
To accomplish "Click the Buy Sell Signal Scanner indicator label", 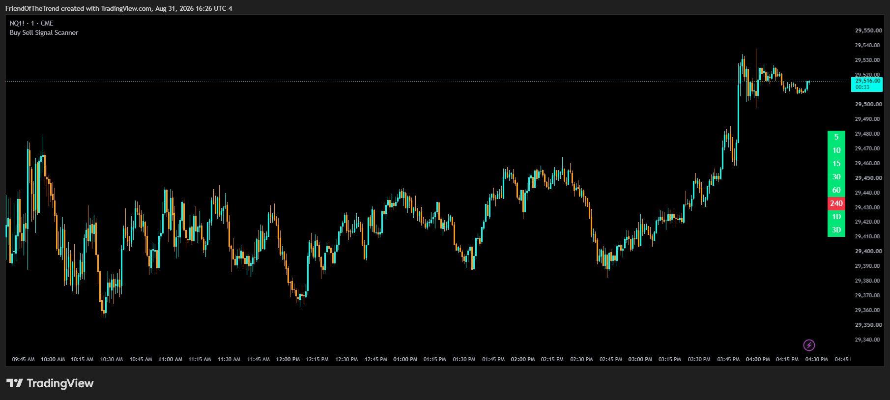I will [x=44, y=32].
